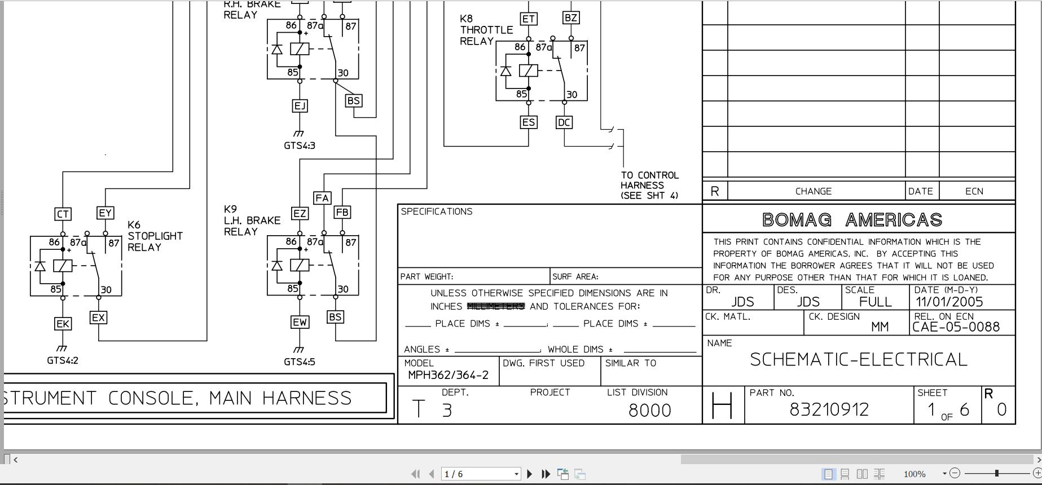Toggle facing two-page view
Screen dimensions: 1042x485
(x=862, y=474)
